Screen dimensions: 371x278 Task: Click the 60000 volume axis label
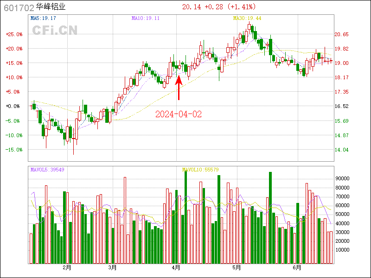click(x=343, y=205)
